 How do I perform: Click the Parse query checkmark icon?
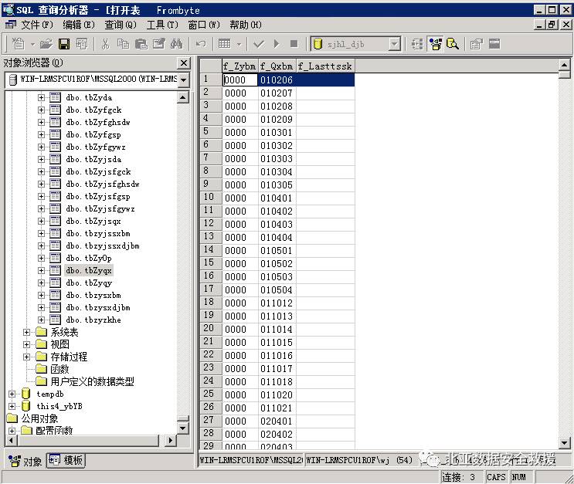(259, 44)
